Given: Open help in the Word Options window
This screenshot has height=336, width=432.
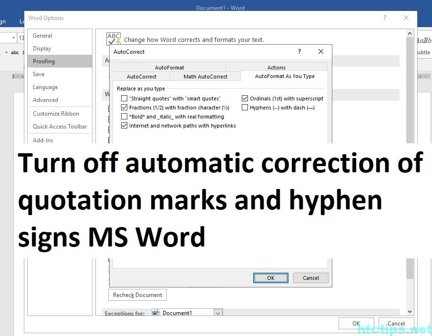Looking at the screenshot, I should tap(385, 18).
